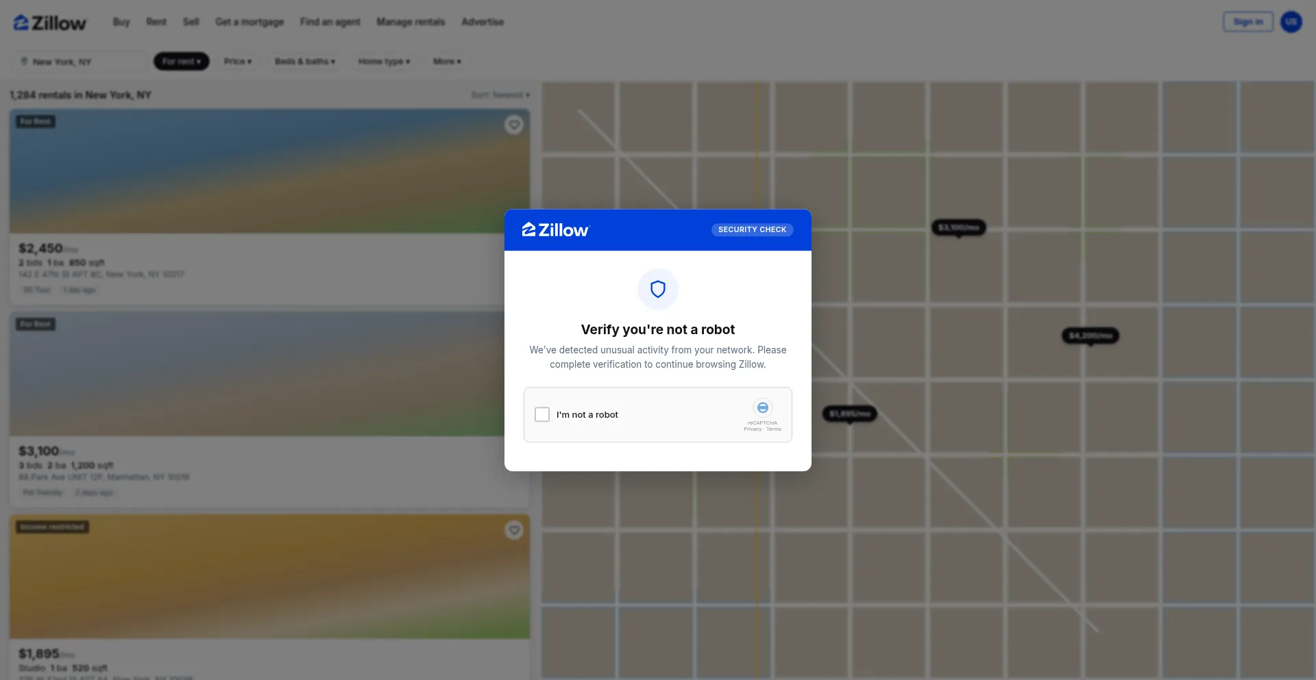
Task: Open the $2,450 listing photo
Action: click(269, 171)
